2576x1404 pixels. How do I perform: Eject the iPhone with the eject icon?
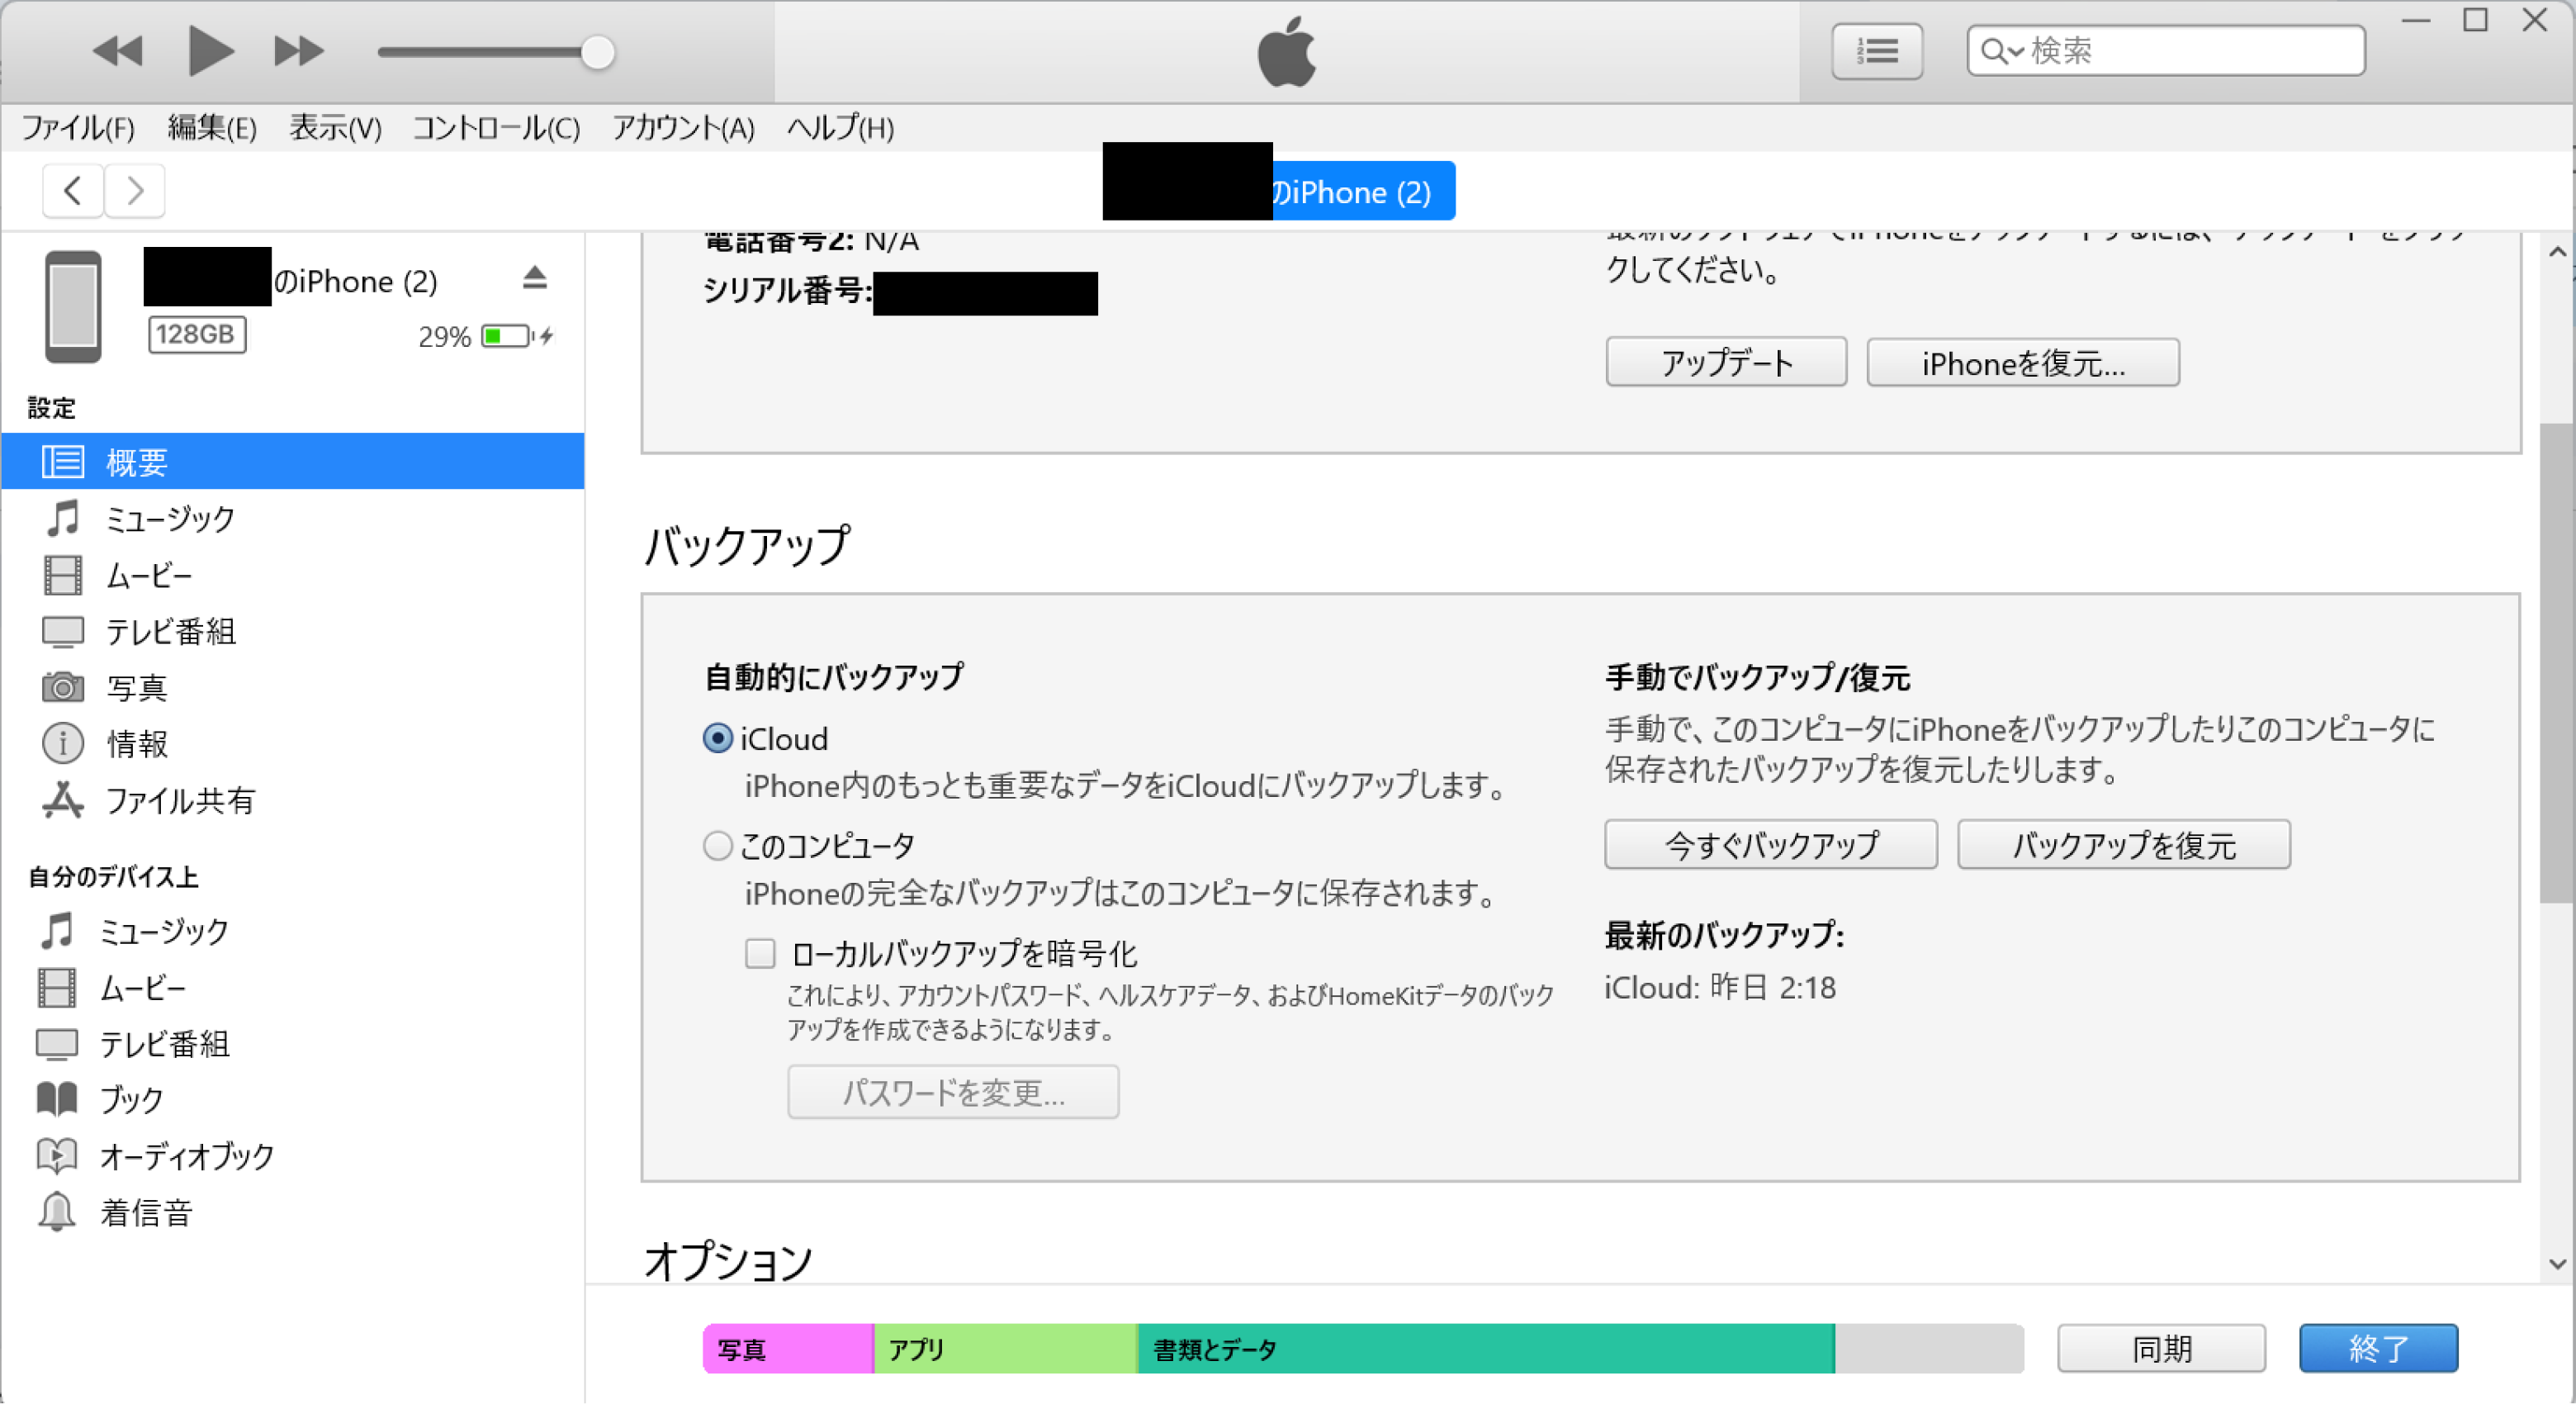[534, 277]
